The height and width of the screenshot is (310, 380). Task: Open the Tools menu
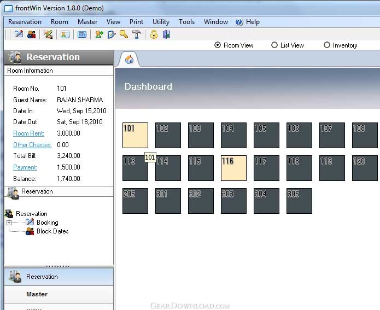tap(186, 22)
